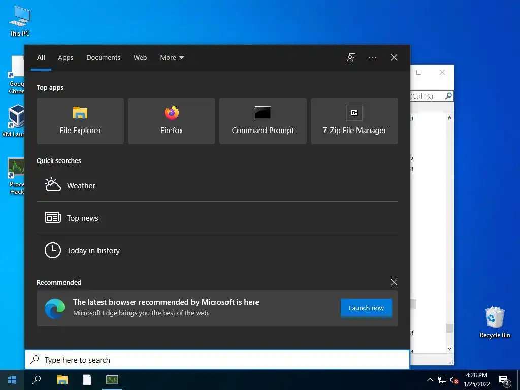Close the search panel

click(394, 58)
